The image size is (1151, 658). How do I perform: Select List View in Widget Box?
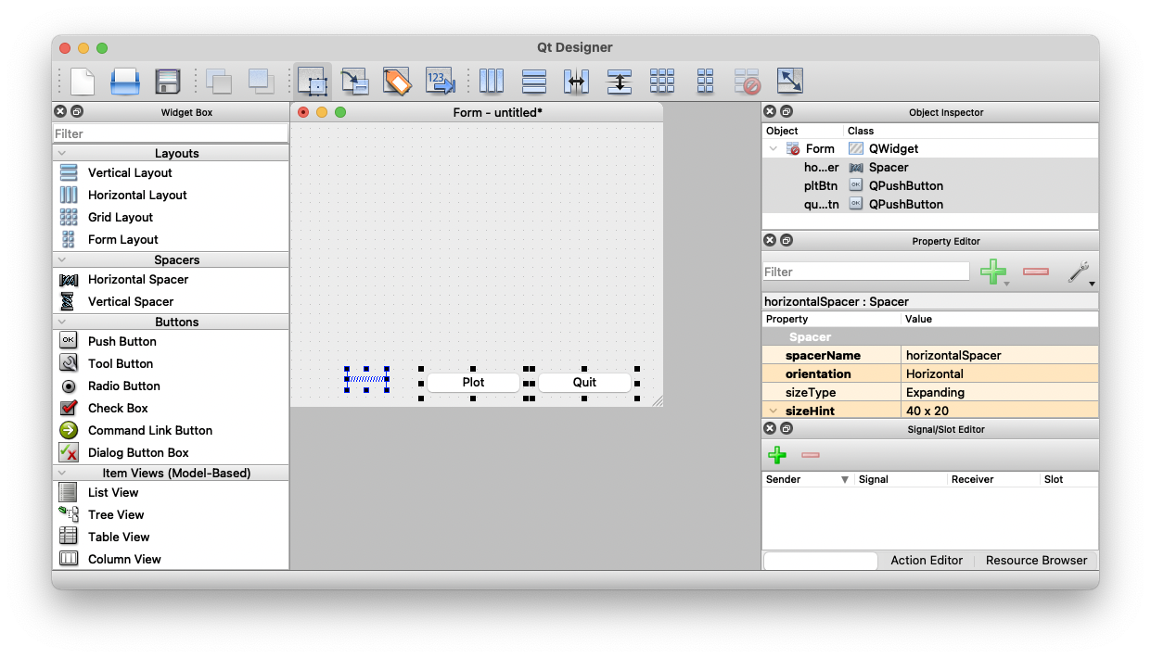[x=113, y=492]
